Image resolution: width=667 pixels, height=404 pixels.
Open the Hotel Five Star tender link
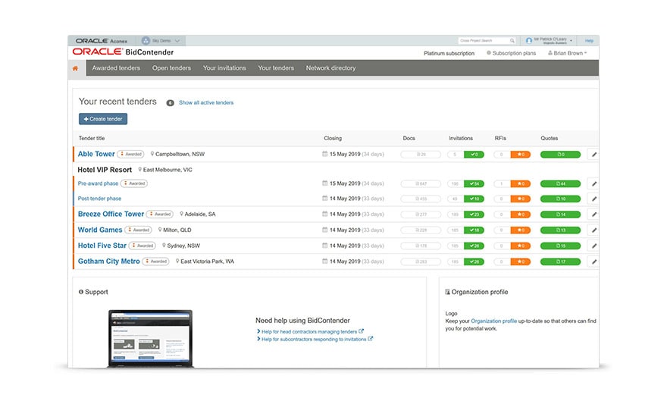tap(102, 246)
